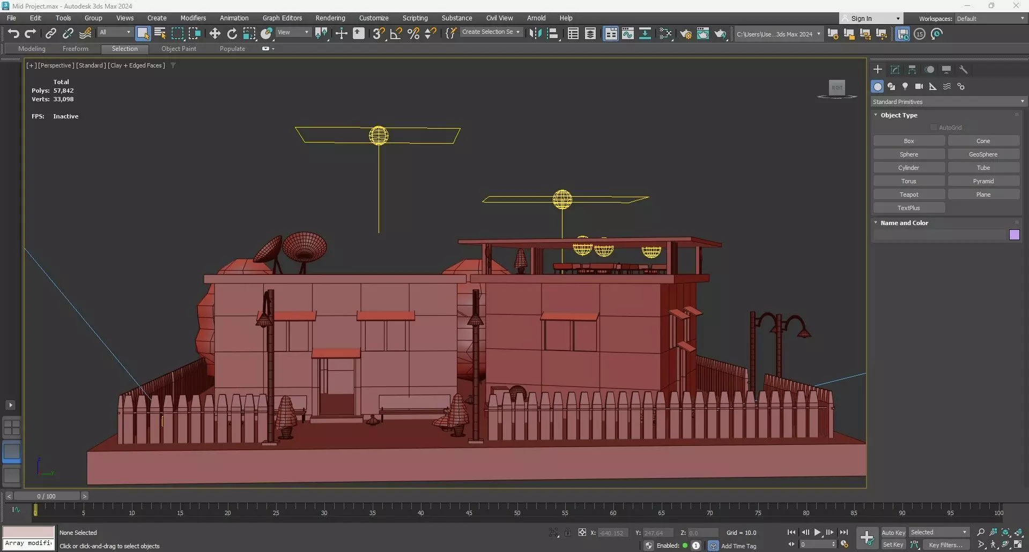Switch to the Modify command panel

click(x=895, y=70)
